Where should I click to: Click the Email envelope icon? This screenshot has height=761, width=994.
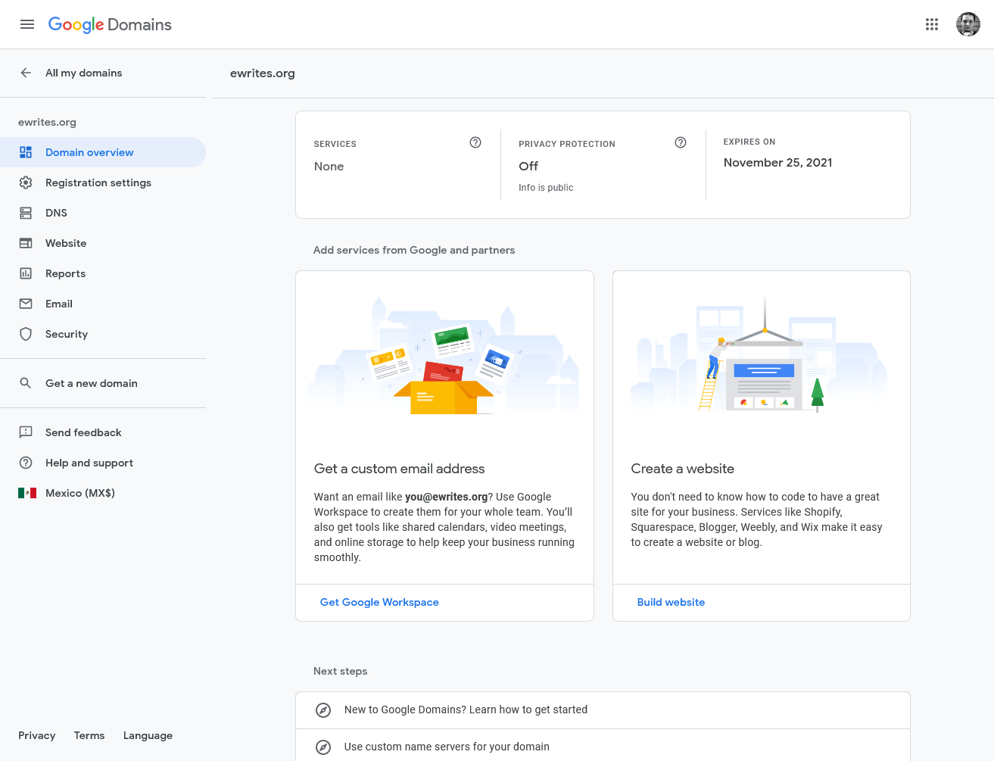pos(26,304)
